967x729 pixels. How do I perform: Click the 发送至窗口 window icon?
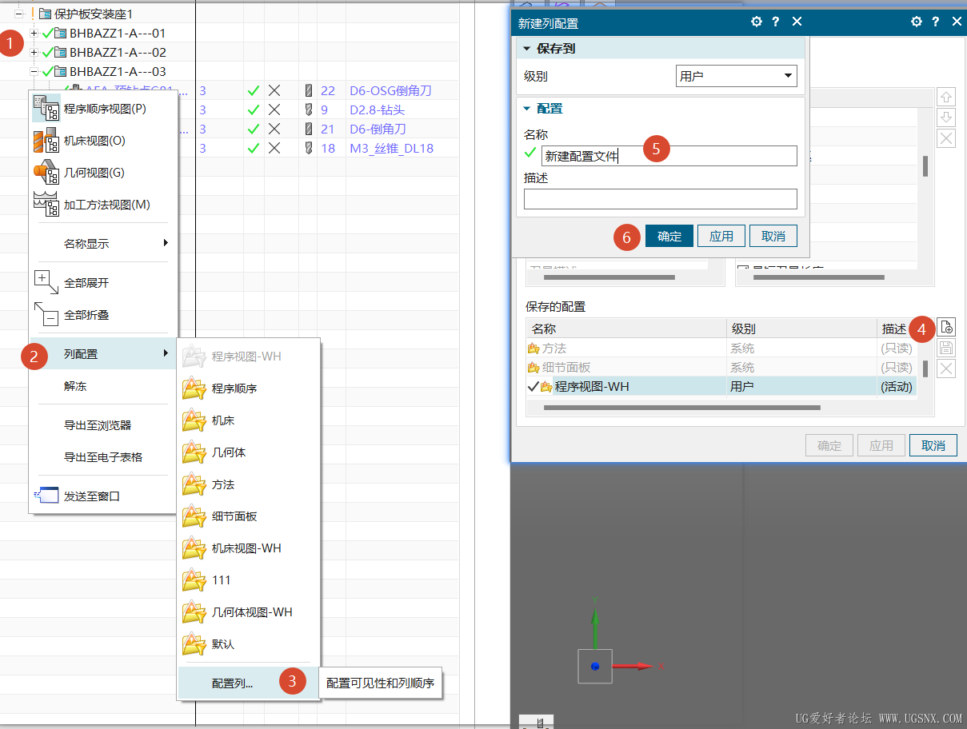(46, 496)
